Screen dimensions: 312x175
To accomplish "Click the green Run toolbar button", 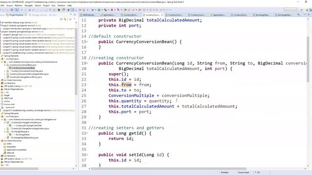I will (99, 10).
